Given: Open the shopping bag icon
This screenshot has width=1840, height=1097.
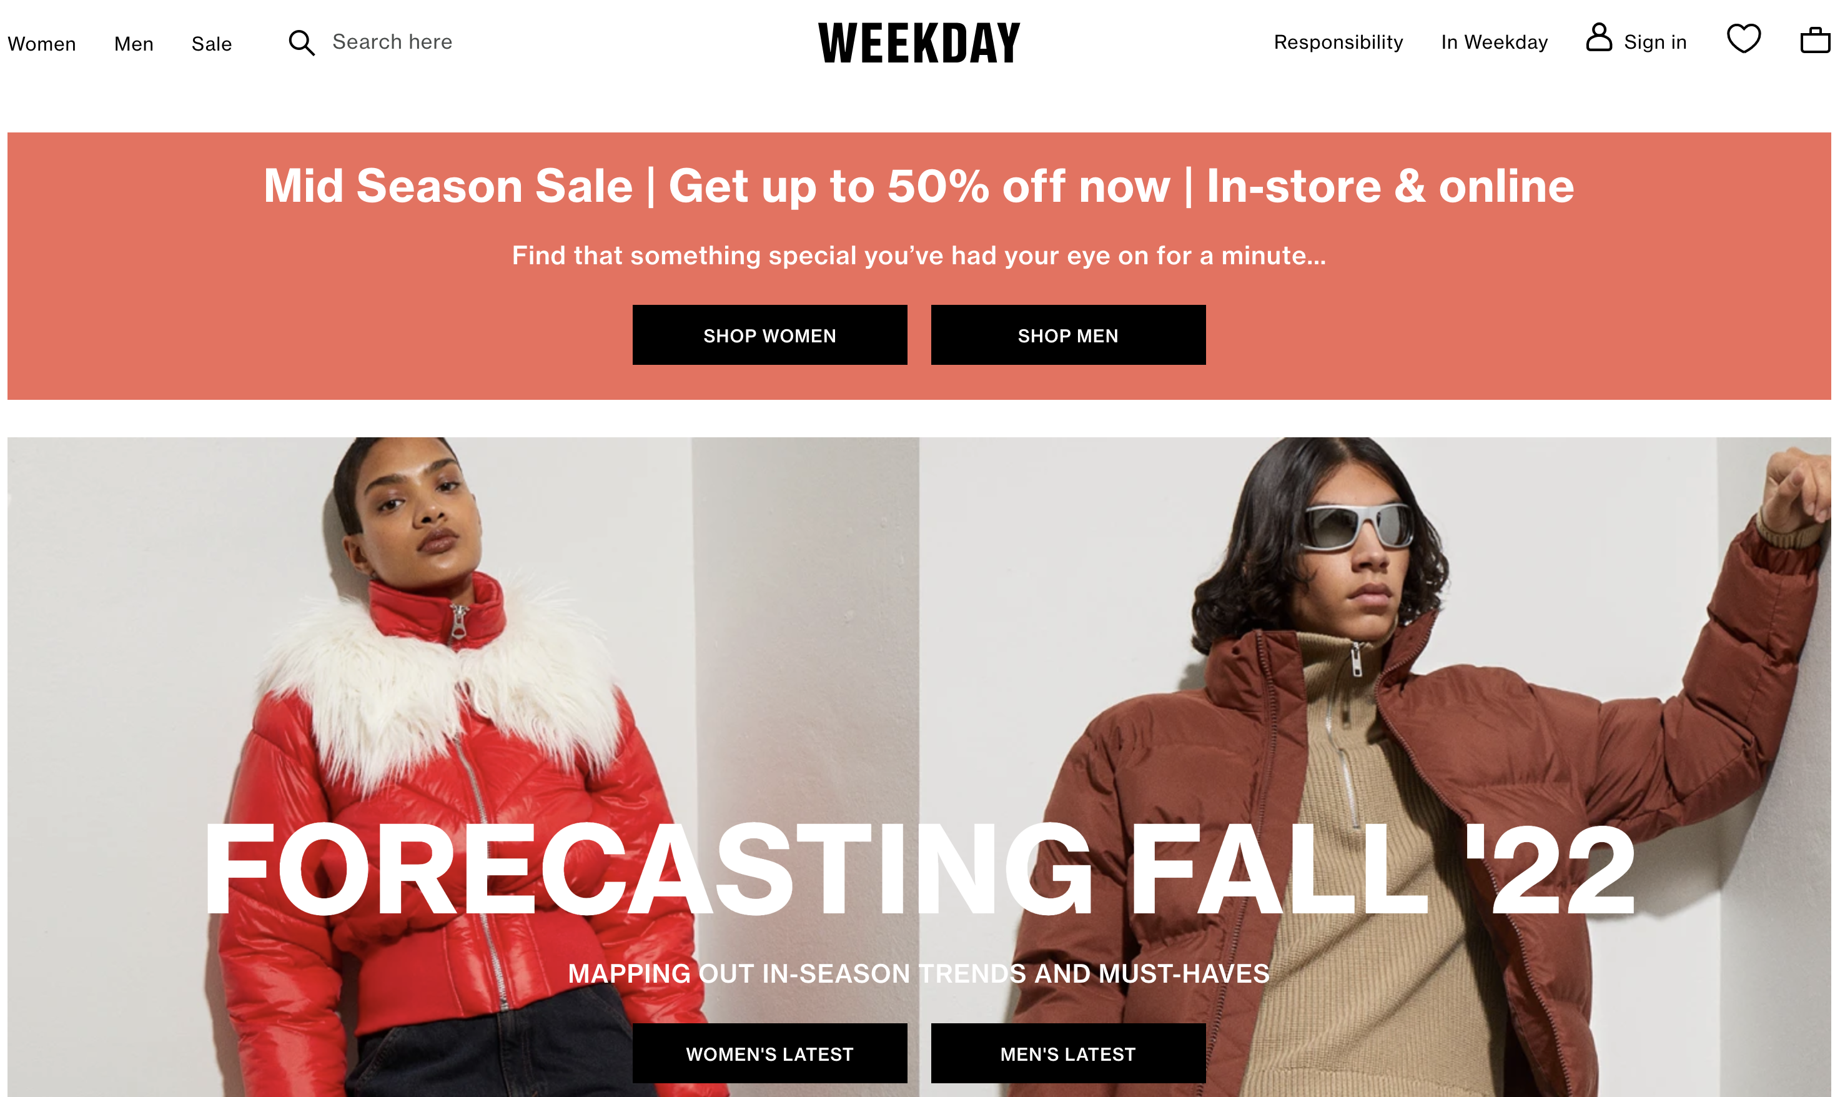Looking at the screenshot, I should click(x=1816, y=40).
